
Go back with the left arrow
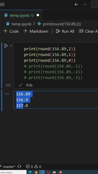(76, 5)
